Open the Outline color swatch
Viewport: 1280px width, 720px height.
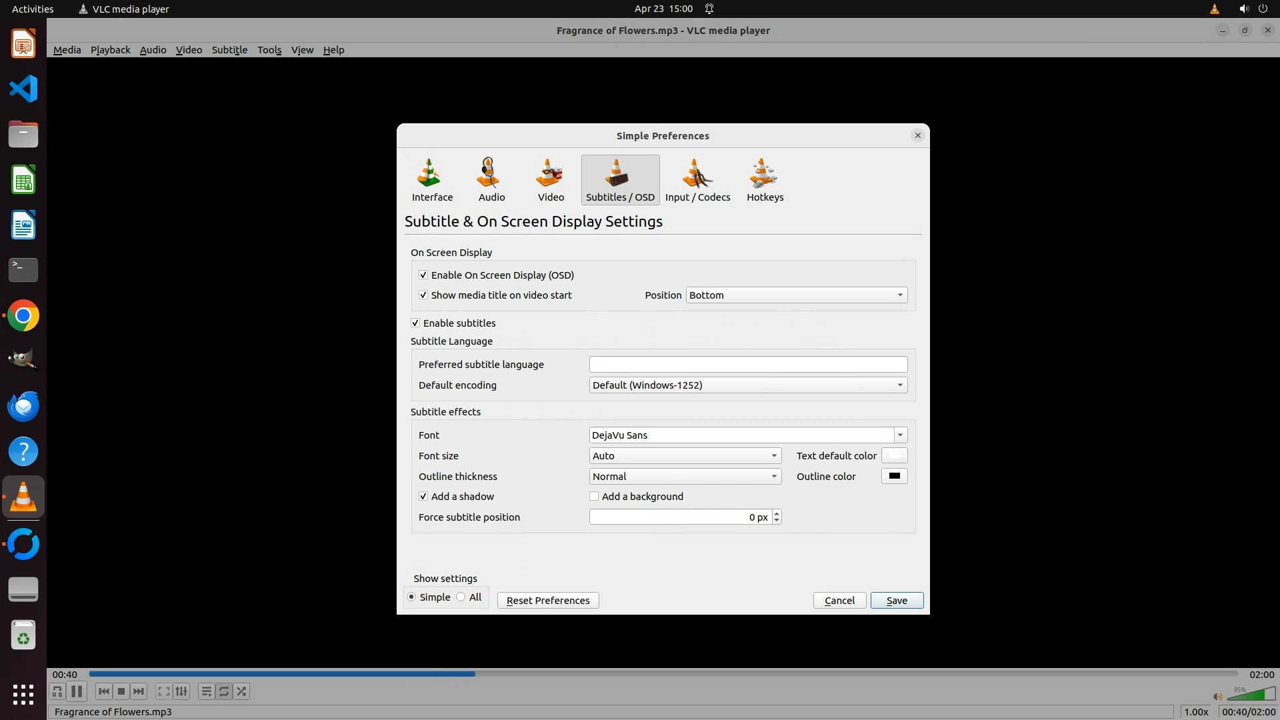click(x=894, y=476)
